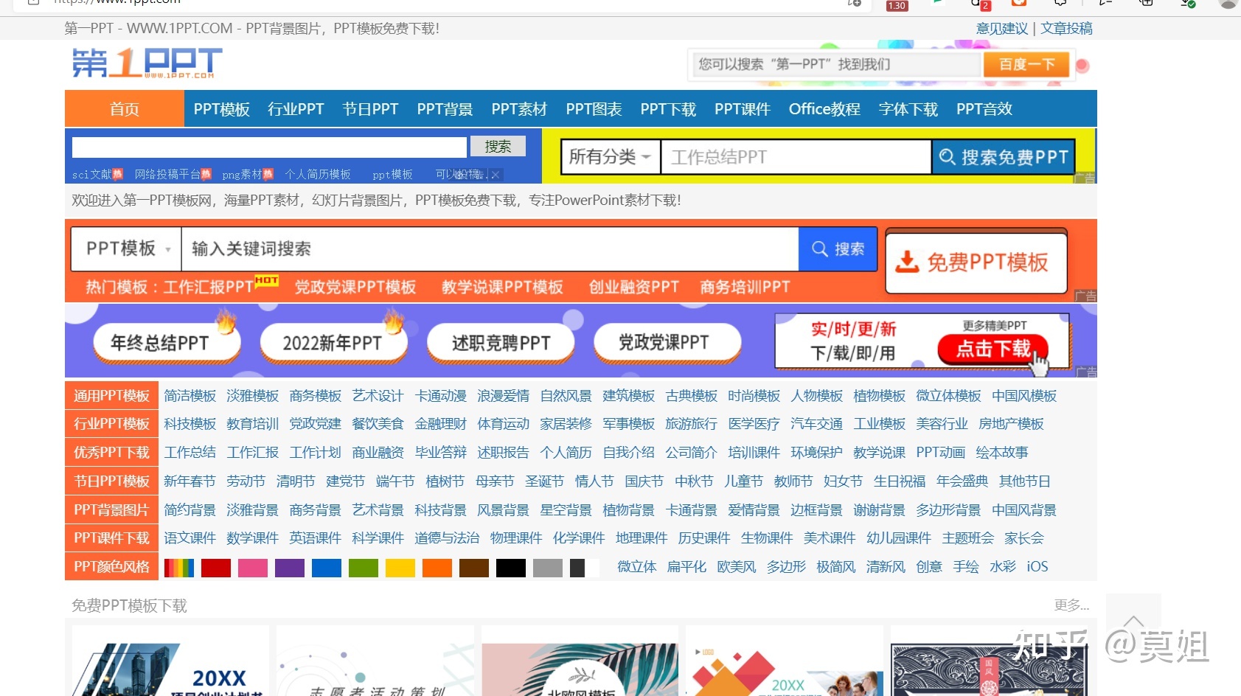Click the magnifier icon in 搜索免费PPT button
The height and width of the screenshot is (696, 1241).
[x=948, y=157]
